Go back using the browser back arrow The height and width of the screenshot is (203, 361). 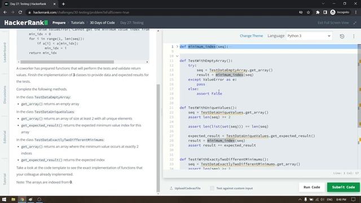coord(5,12)
